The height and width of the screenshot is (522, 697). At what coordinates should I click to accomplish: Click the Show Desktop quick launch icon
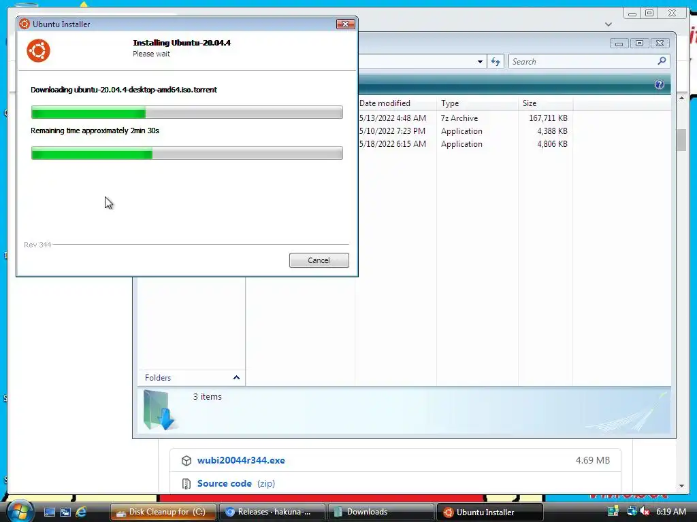49,512
